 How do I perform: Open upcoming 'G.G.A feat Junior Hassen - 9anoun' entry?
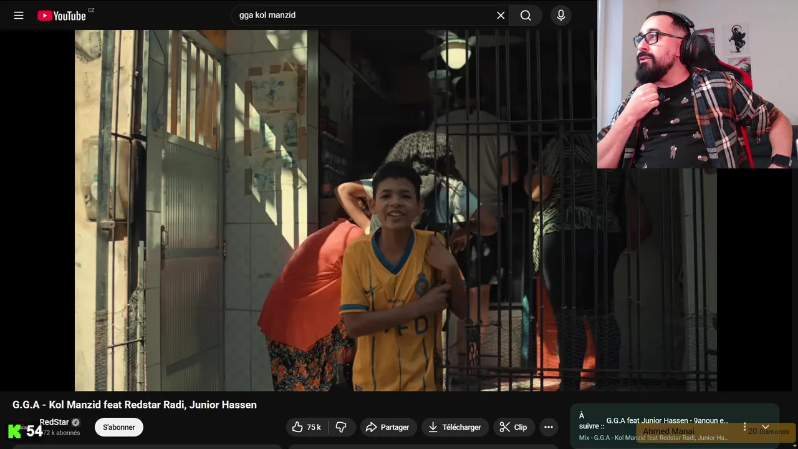coord(667,420)
